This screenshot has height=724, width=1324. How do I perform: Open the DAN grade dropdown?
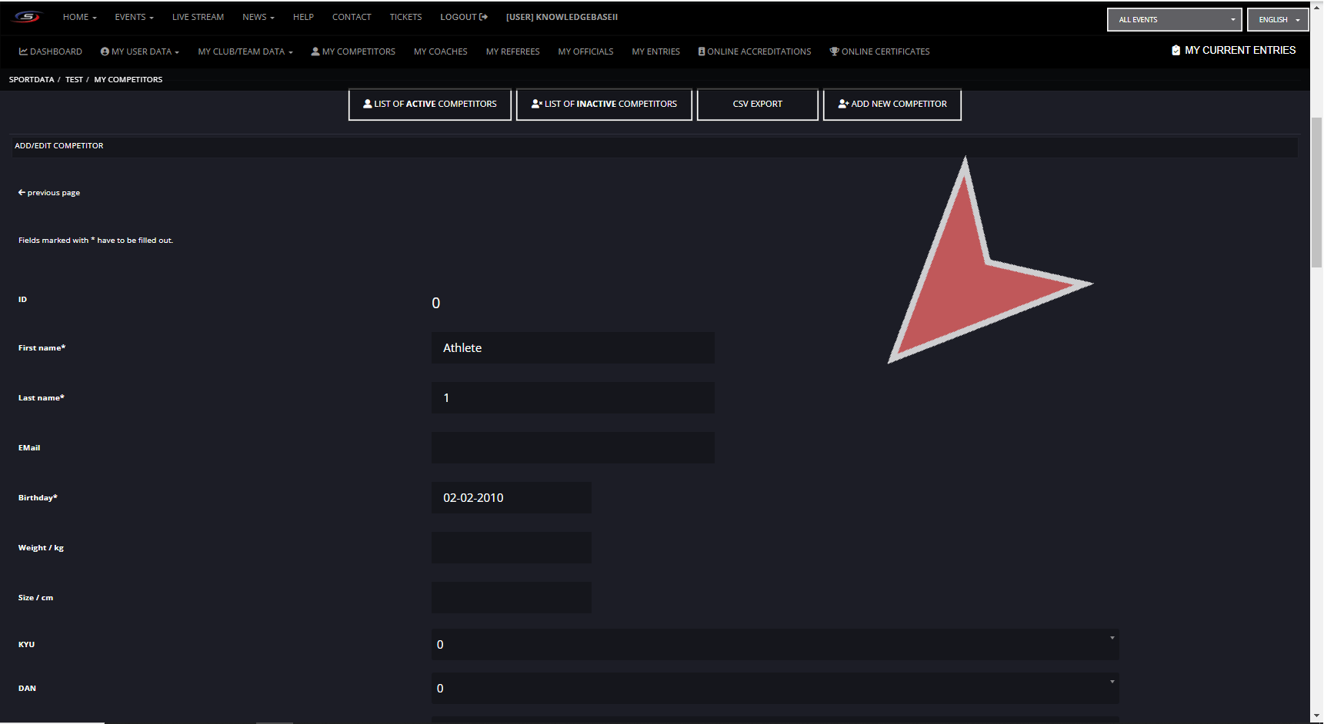(775, 689)
